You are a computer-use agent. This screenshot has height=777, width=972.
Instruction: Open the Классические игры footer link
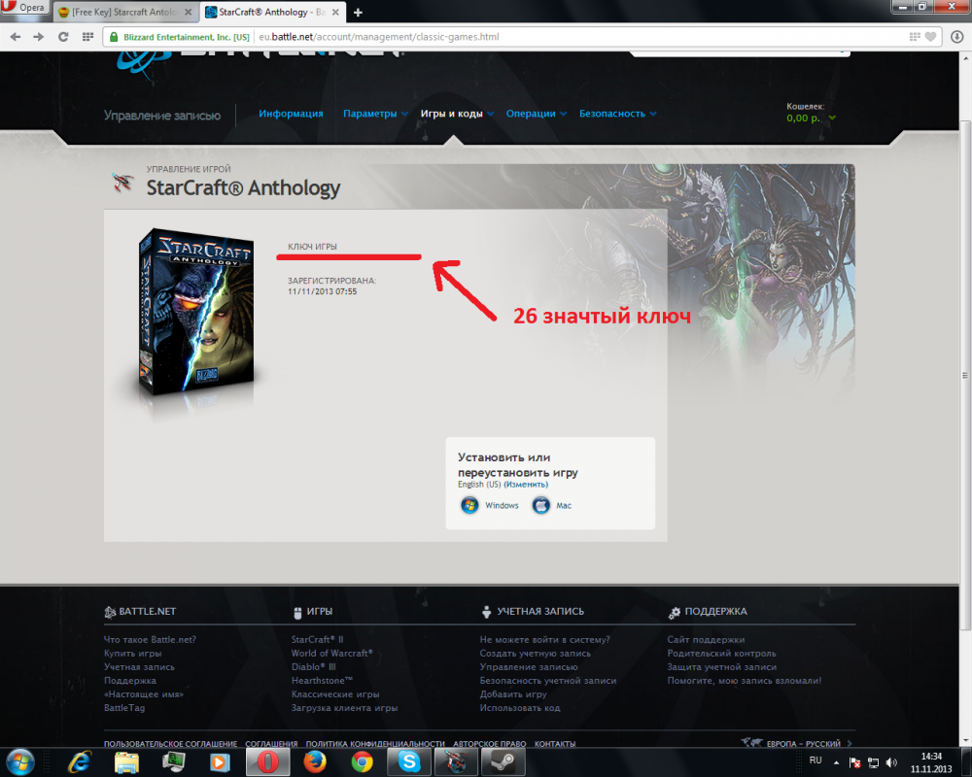(x=335, y=694)
